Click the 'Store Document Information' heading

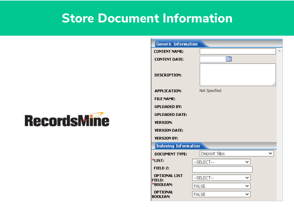(147, 18)
